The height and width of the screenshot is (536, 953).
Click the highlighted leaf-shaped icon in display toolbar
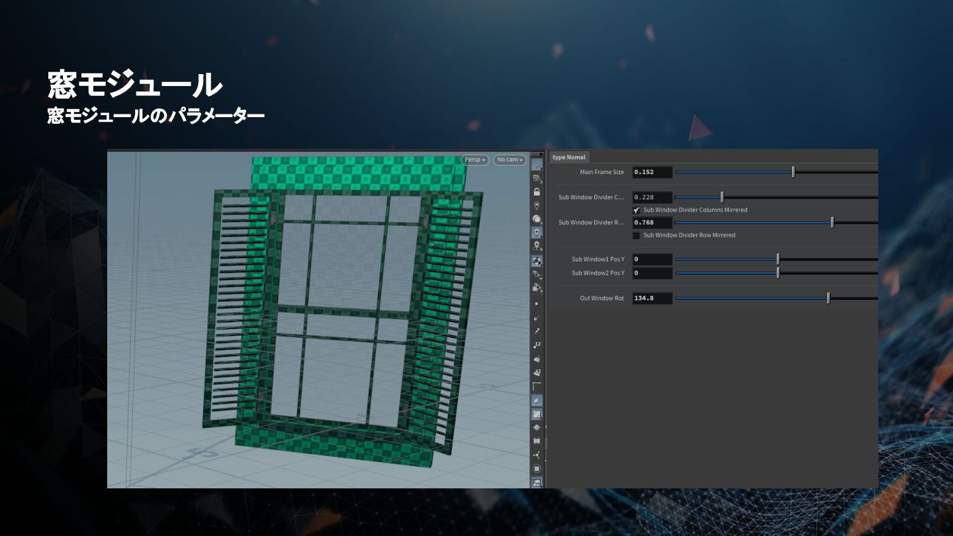pos(537,400)
